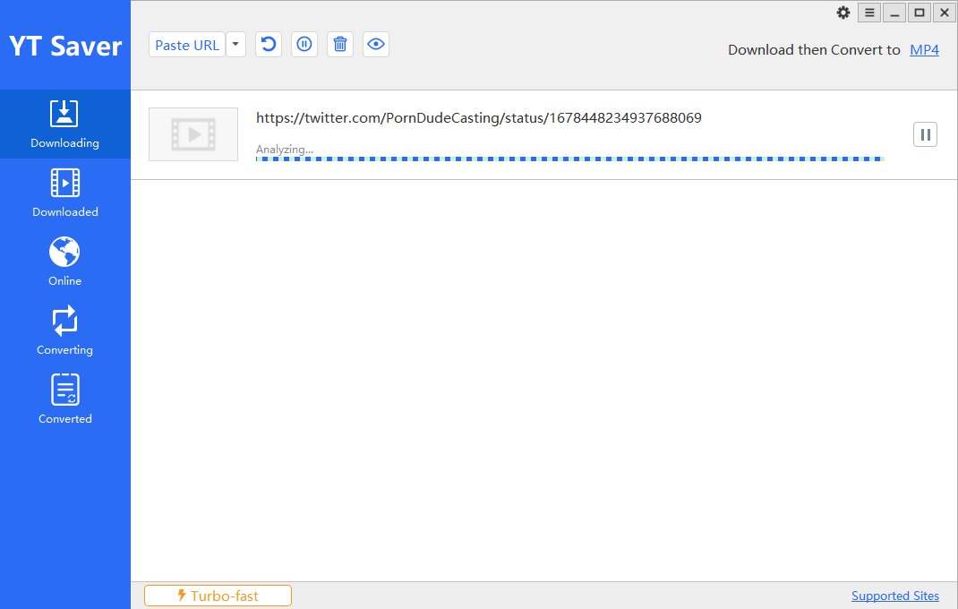Change the MP4 convert format link
Image resolution: width=958 pixels, height=609 pixels.
(924, 50)
